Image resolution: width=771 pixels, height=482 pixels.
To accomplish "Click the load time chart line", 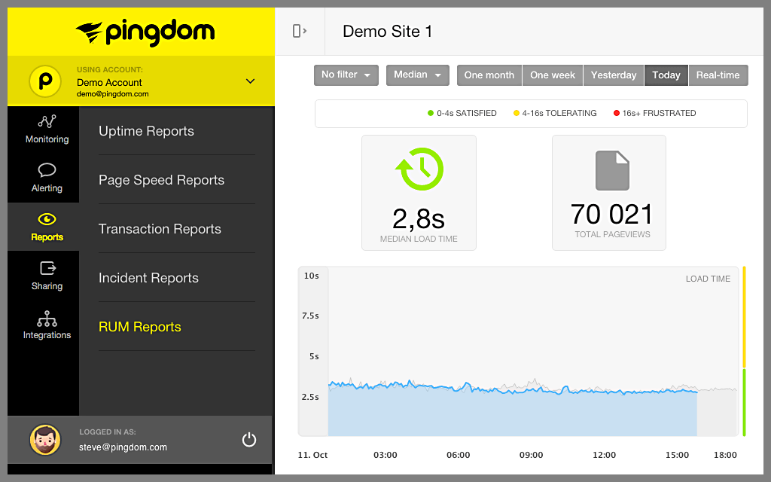I will [512, 389].
